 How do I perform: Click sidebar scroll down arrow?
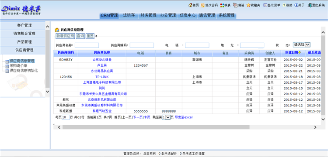point(48,92)
